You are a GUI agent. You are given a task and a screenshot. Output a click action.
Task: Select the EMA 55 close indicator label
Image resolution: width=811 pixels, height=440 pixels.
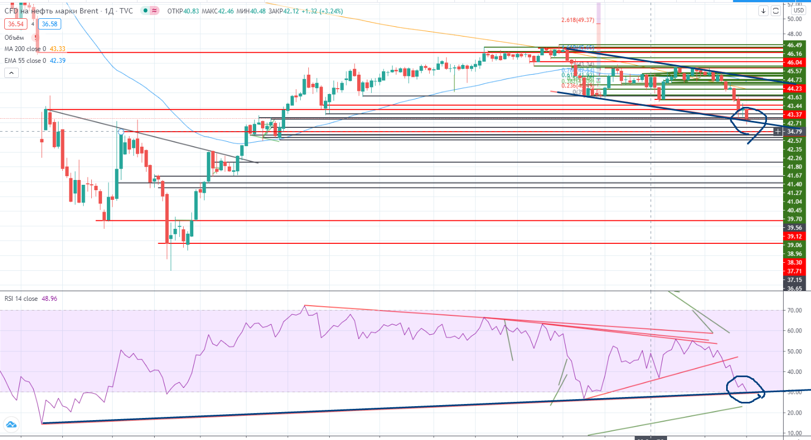(x=26, y=61)
